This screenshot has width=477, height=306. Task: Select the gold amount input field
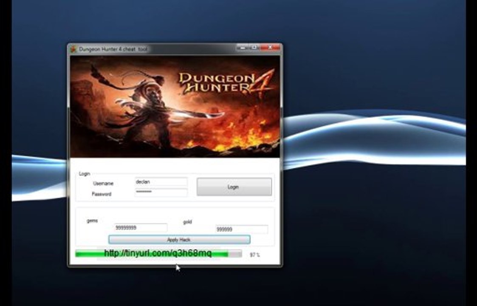pyautogui.click(x=242, y=229)
